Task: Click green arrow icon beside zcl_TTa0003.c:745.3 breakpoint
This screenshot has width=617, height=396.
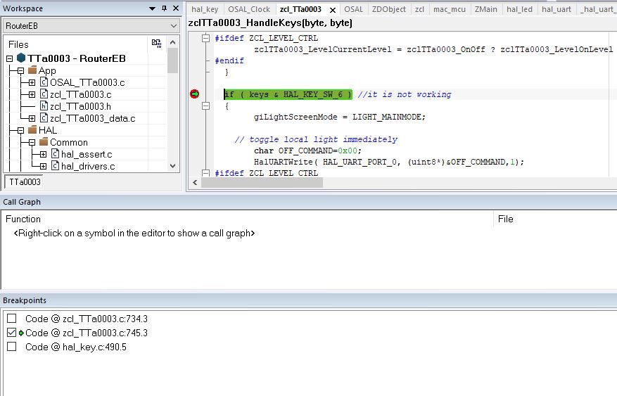Action: [x=21, y=333]
